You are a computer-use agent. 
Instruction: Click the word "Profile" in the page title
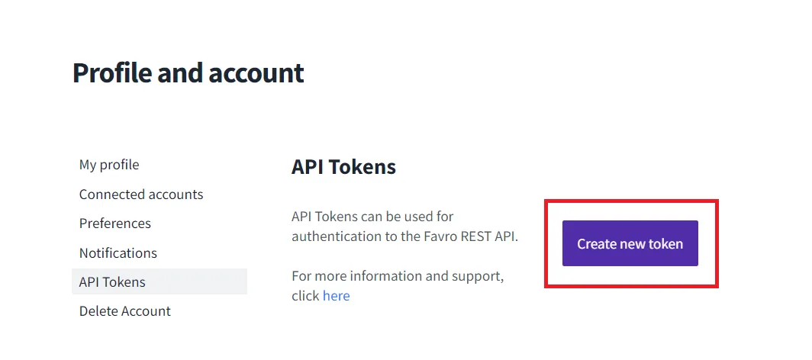tap(112, 73)
